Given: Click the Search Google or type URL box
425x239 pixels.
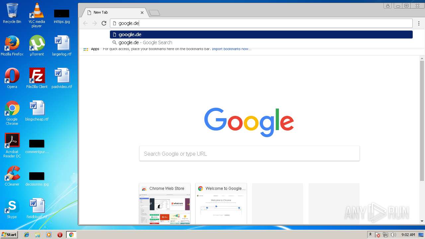Looking at the screenshot, I should pos(249,154).
